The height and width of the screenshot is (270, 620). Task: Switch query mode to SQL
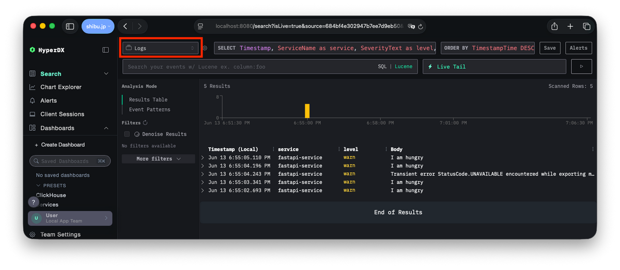tap(382, 67)
